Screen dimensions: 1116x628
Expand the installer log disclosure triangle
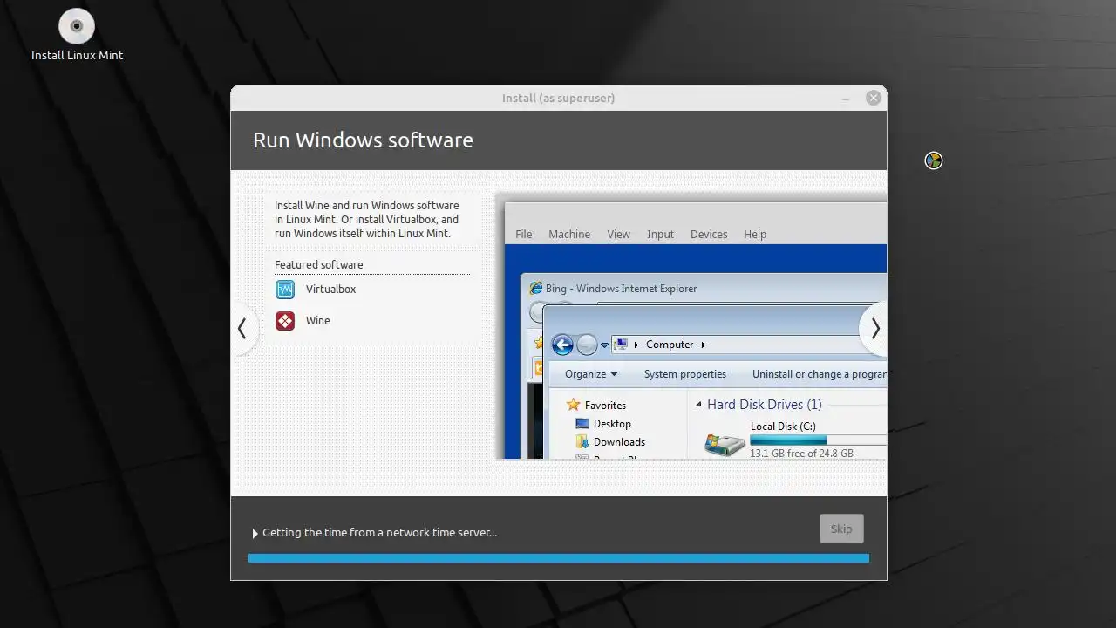[x=255, y=533]
